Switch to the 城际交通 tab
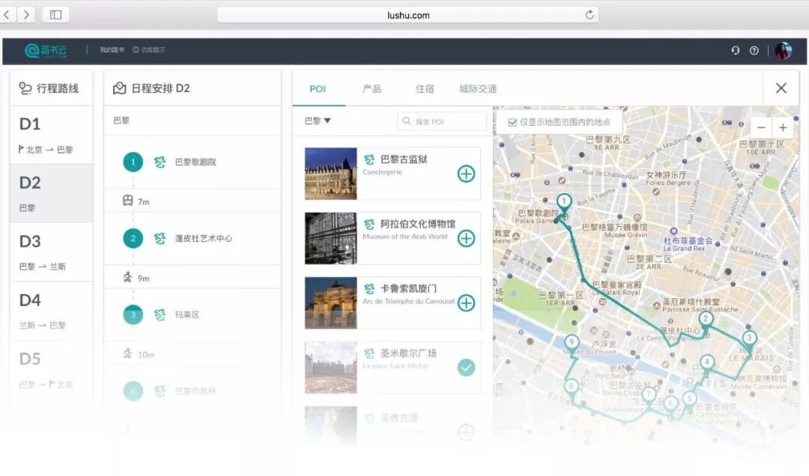The height and width of the screenshot is (476, 809). tap(478, 89)
